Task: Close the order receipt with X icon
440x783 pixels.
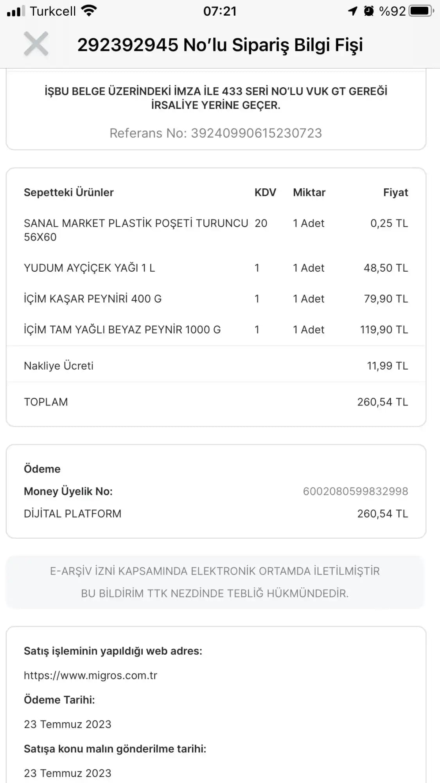Action: (x=36, y=44)
